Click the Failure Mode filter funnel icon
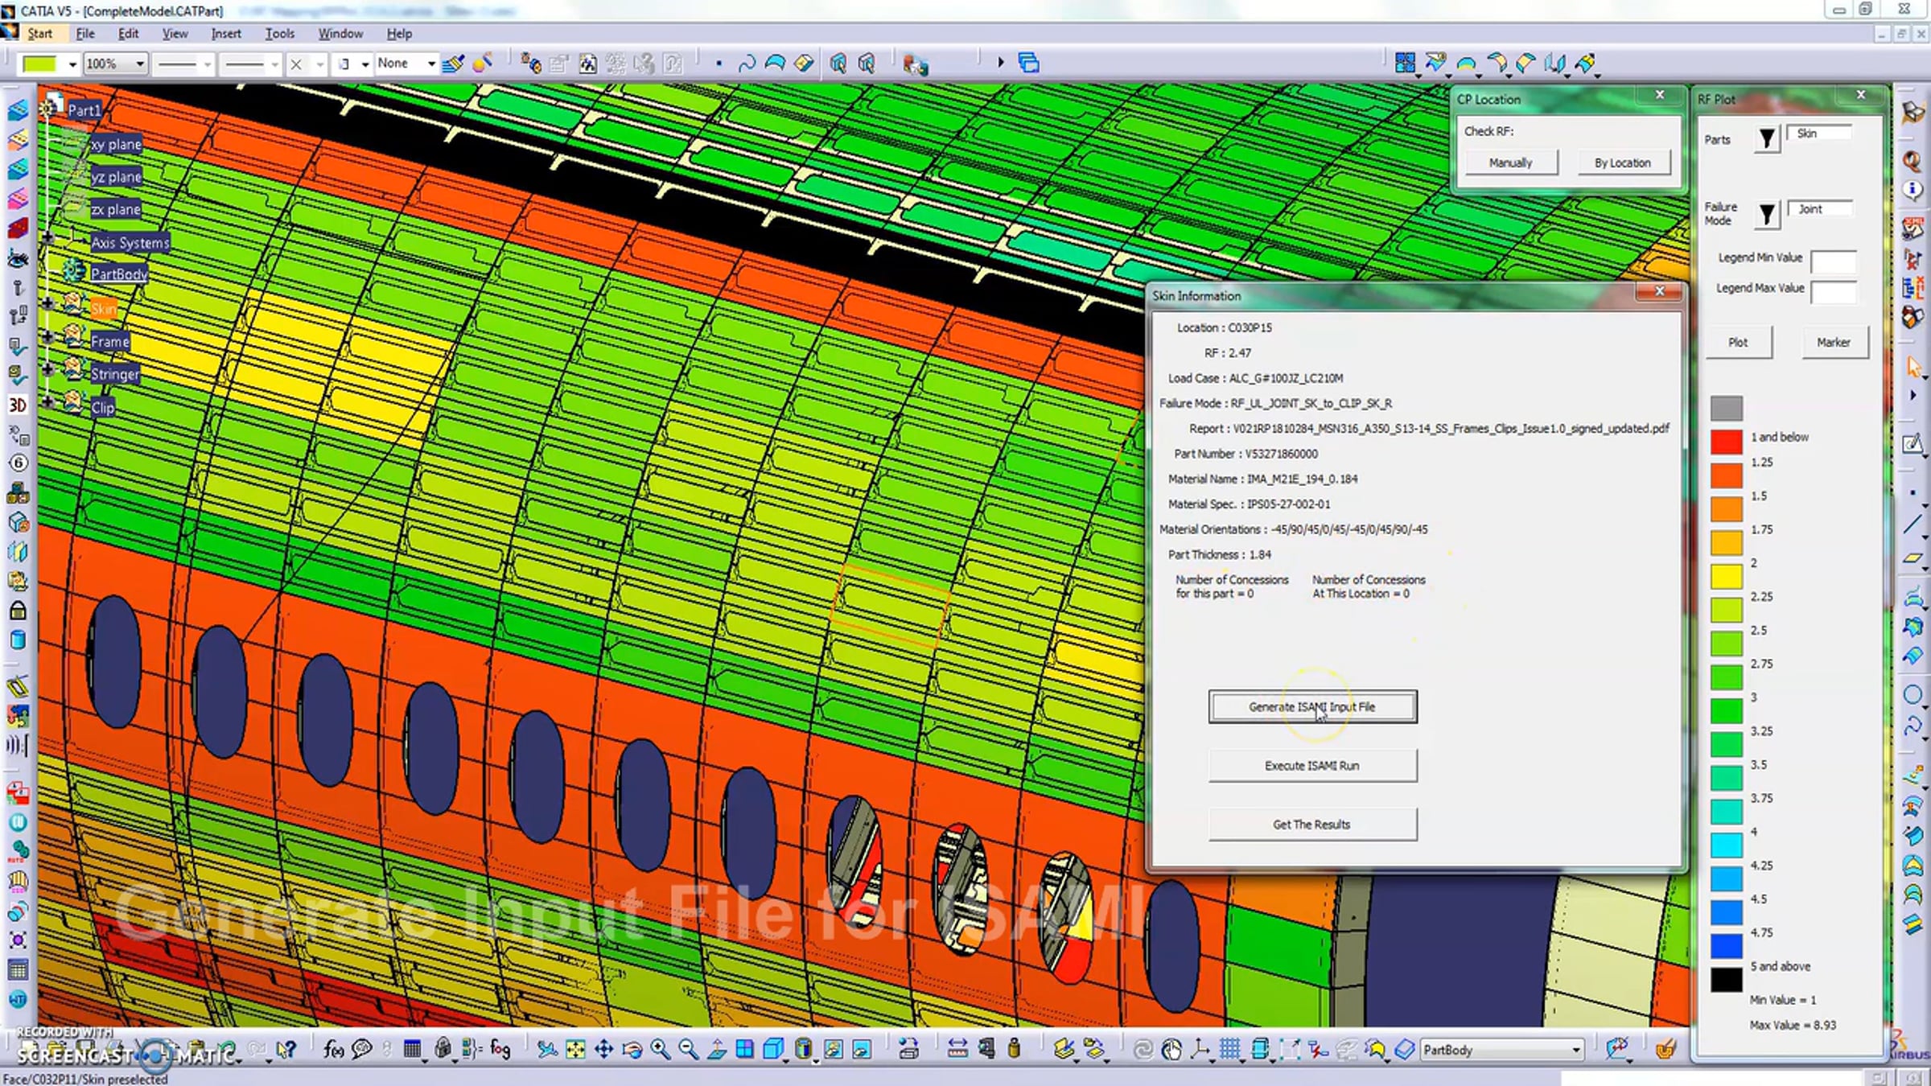This screenshot has width=1931, height=1086. [x=1767, y=214]
